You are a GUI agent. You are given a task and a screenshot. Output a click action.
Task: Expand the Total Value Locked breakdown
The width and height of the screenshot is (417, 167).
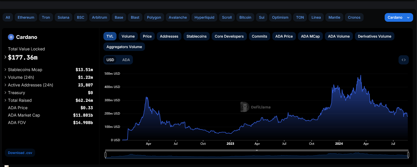(x=5, y=57)
